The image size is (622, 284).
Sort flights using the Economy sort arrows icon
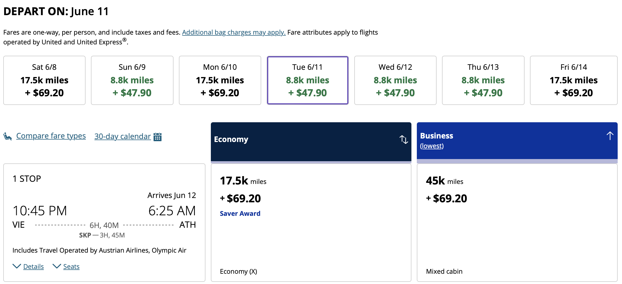[404, 139]
